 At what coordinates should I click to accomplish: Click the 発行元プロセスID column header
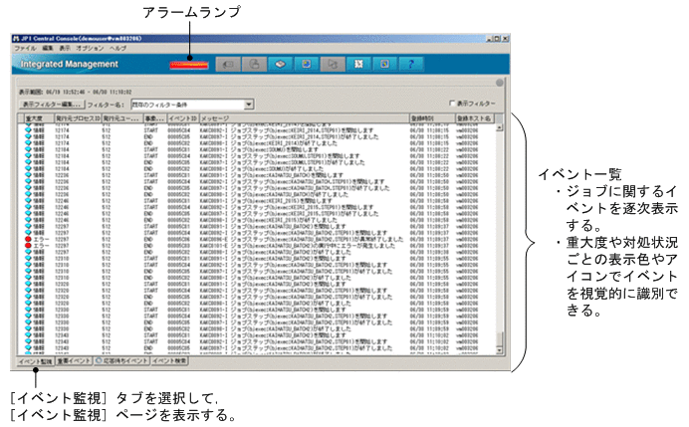coord(78,118)
